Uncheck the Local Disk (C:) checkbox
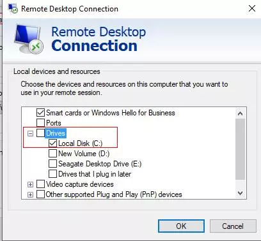261x241 pixels. 52,143
